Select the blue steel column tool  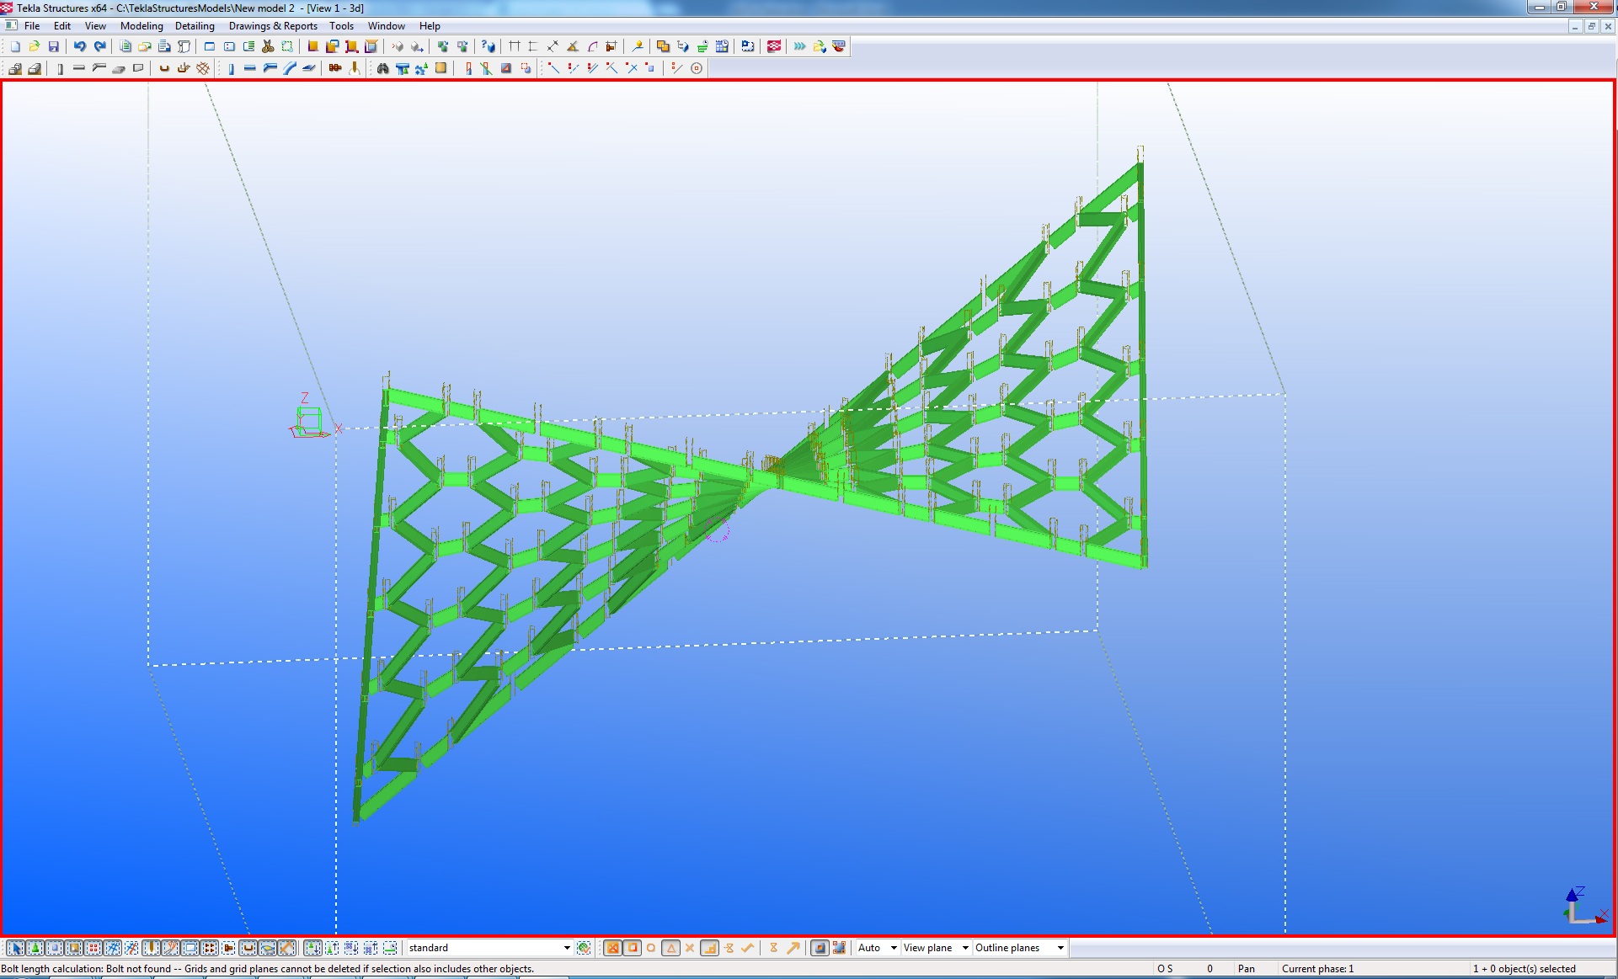(231, 68)
